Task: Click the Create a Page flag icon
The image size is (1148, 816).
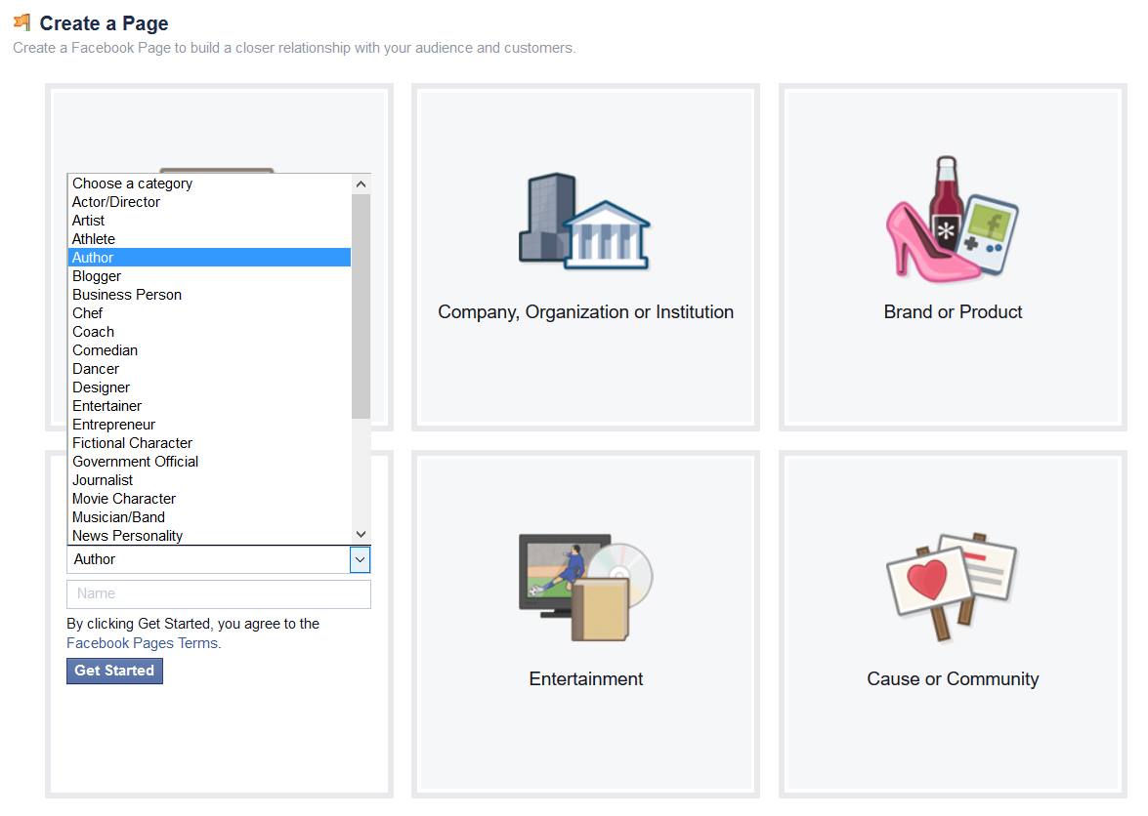Action: 21,21
